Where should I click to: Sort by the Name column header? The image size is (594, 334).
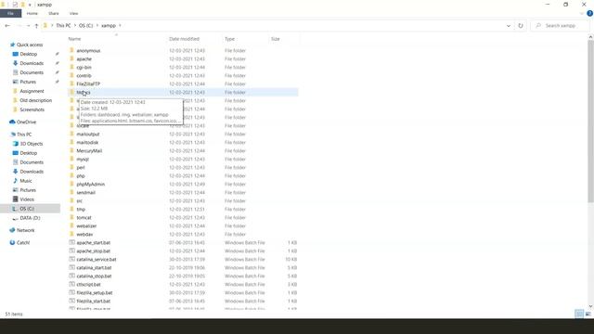click(x=74, y=39)
